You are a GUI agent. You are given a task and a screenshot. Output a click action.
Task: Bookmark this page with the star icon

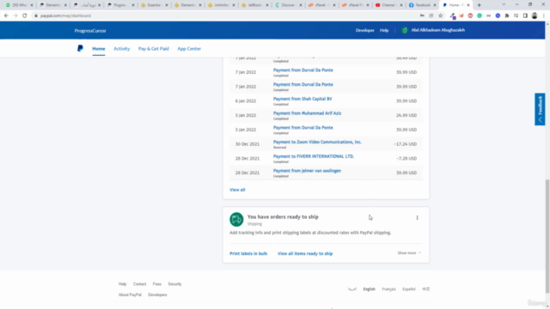pyautogui.click(x=441, y=15)
